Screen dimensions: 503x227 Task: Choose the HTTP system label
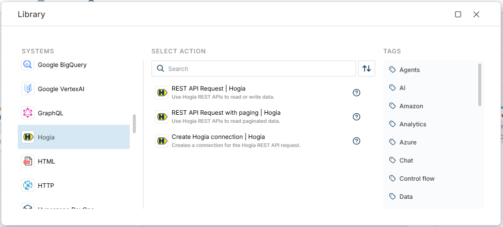tap(46, 186)
